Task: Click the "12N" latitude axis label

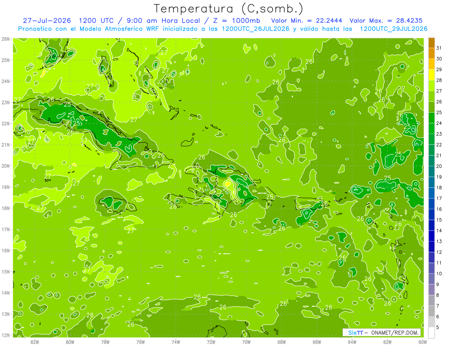Action: pos(6,335)
